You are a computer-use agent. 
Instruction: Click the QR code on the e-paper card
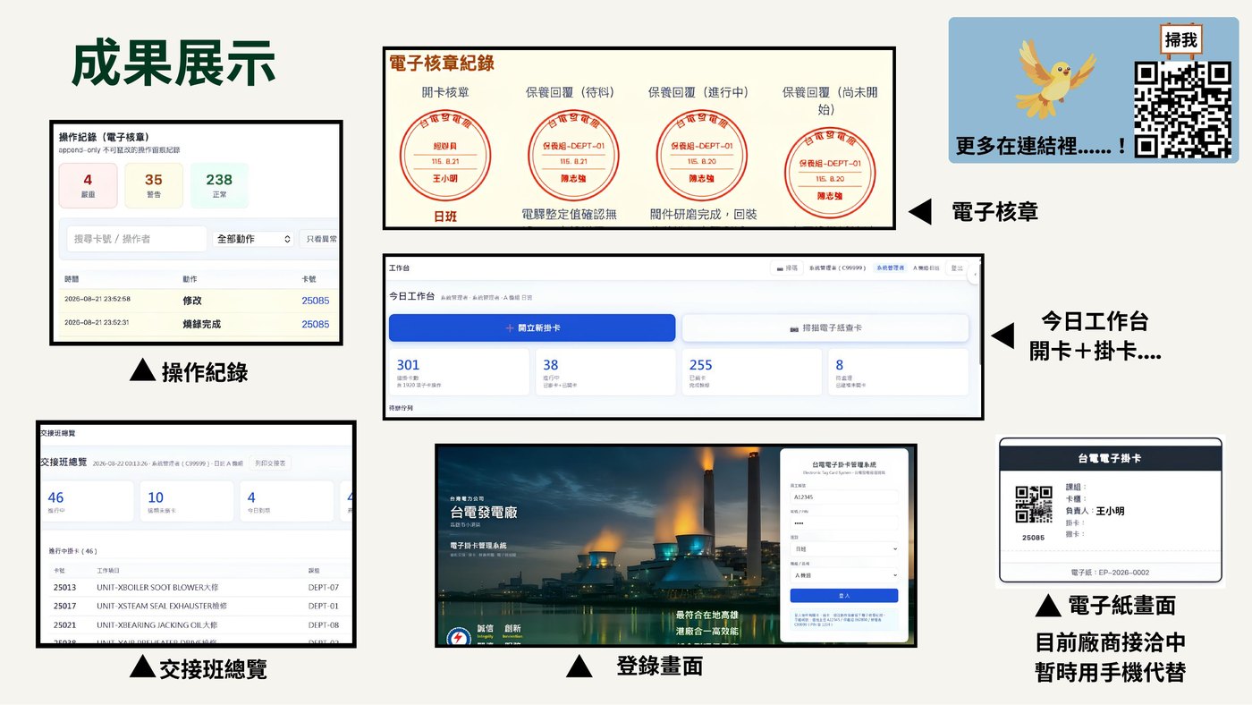click(x=1034, y=505)
